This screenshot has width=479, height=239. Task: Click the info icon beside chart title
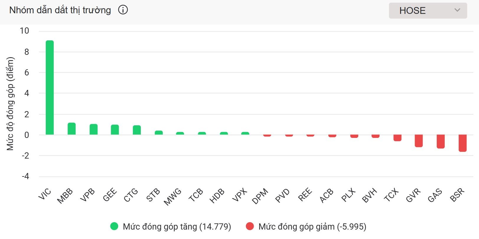tap(123, 10)
